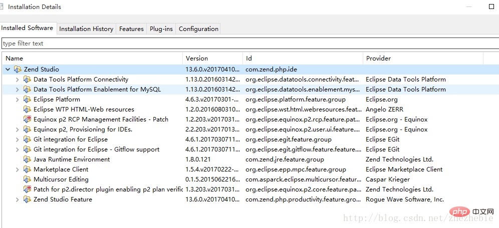This screenshot has width=499, height=228.
Task: Focus the type filter text field
Action: pyautogui.click(x=250, y=43)
